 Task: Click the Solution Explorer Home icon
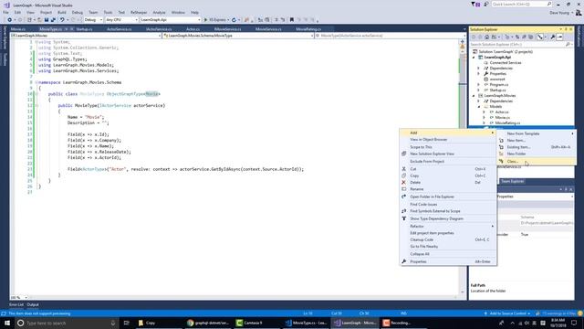(486, 37)
